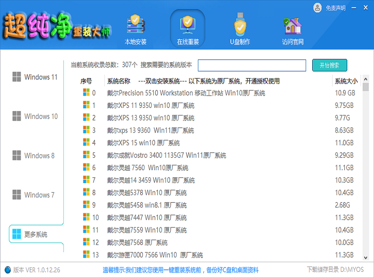Open the 更多系统 category tab

tap(35, 234)
